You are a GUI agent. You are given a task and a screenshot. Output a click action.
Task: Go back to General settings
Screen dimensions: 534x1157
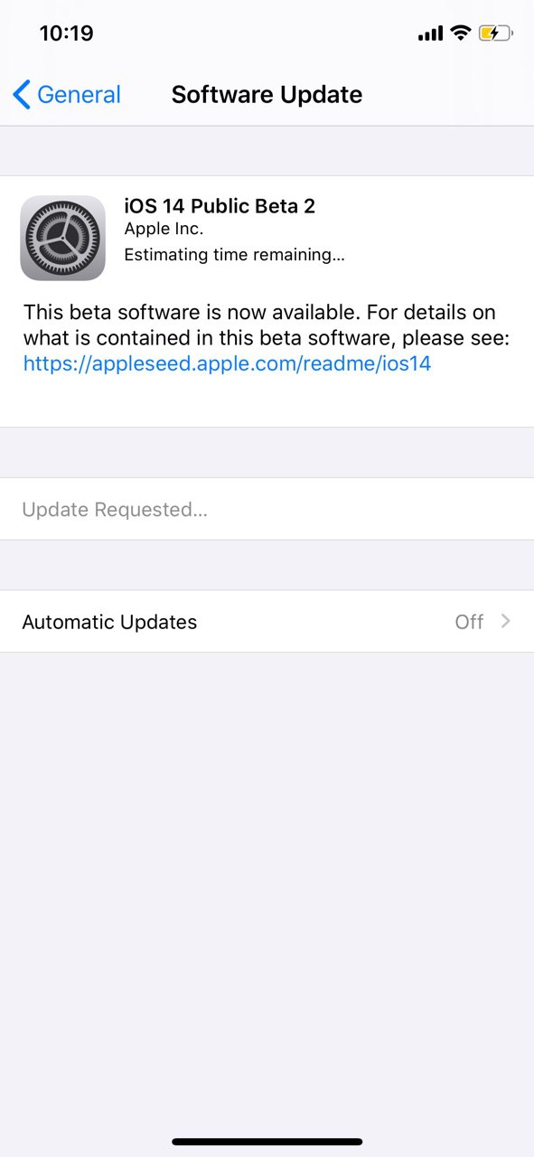click(67, 95)
